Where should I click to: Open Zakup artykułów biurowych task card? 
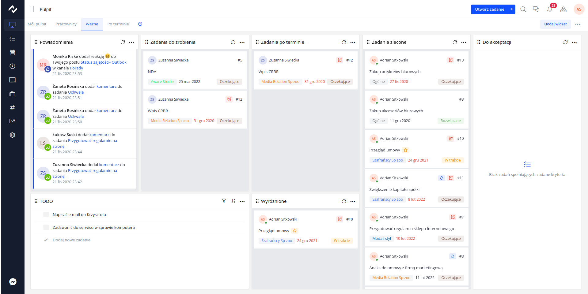416,70
